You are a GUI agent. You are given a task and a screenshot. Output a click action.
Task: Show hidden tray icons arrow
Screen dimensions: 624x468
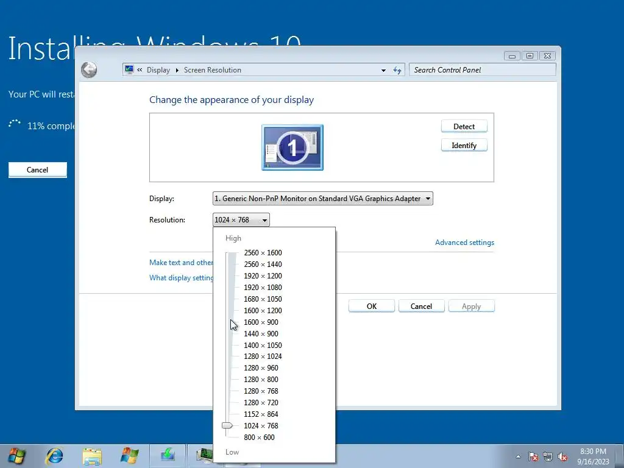[518, 456]
